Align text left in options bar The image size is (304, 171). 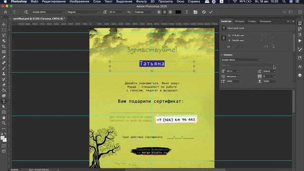159,12
